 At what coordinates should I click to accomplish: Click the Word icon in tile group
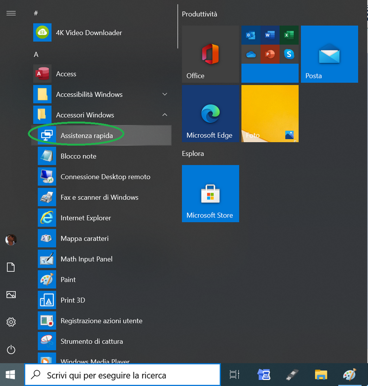[270, 35]
